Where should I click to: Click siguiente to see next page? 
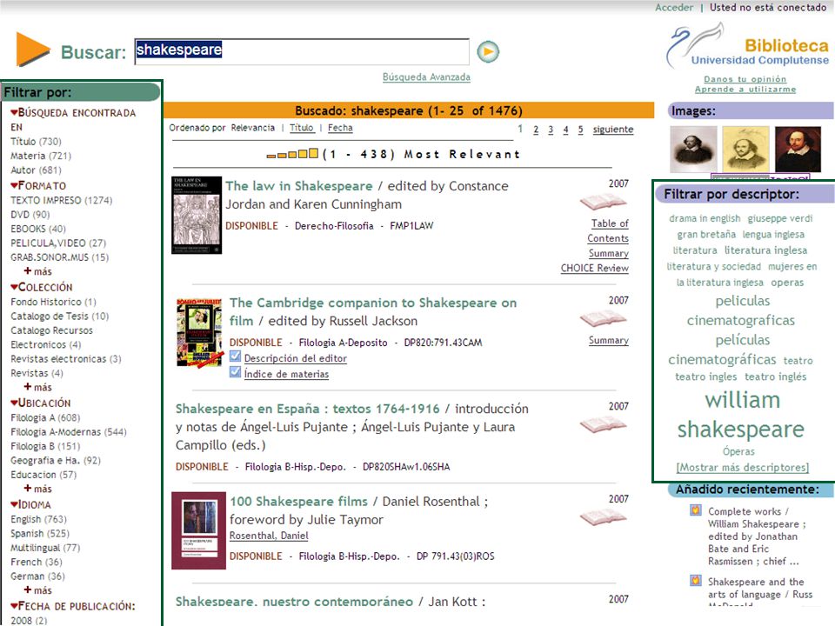tap(613, 130)
